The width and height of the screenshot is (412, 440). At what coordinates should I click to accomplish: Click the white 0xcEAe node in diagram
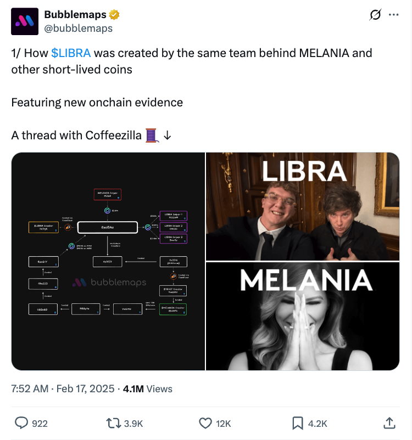(108, 227)
